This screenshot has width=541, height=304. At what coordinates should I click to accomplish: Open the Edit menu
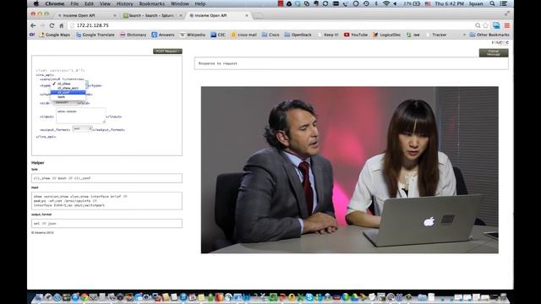89,3
